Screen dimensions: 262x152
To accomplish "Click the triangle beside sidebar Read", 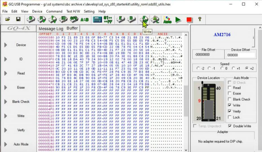I will pyautogui.click(x=6, y=73).
